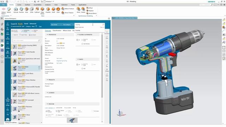Select the Draft tool

coord(53,10)
